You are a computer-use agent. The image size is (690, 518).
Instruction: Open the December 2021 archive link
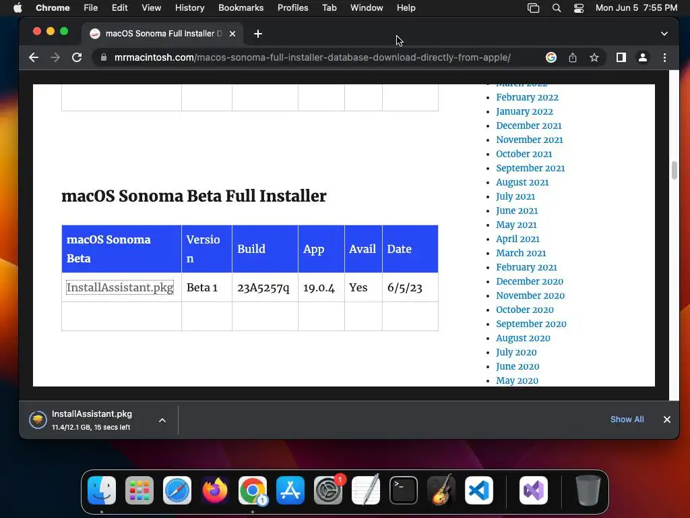point(528,125)
